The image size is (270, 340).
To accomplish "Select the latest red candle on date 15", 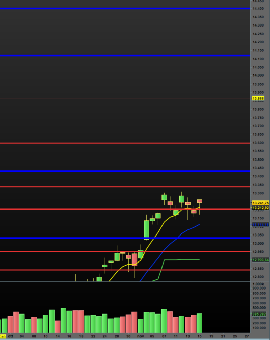I will [x=200, y=201].
